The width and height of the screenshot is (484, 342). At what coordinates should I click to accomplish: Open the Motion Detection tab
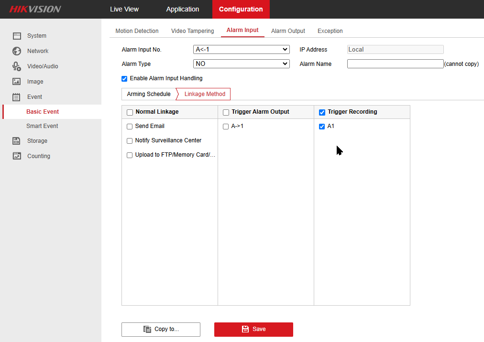click(137, 31)
